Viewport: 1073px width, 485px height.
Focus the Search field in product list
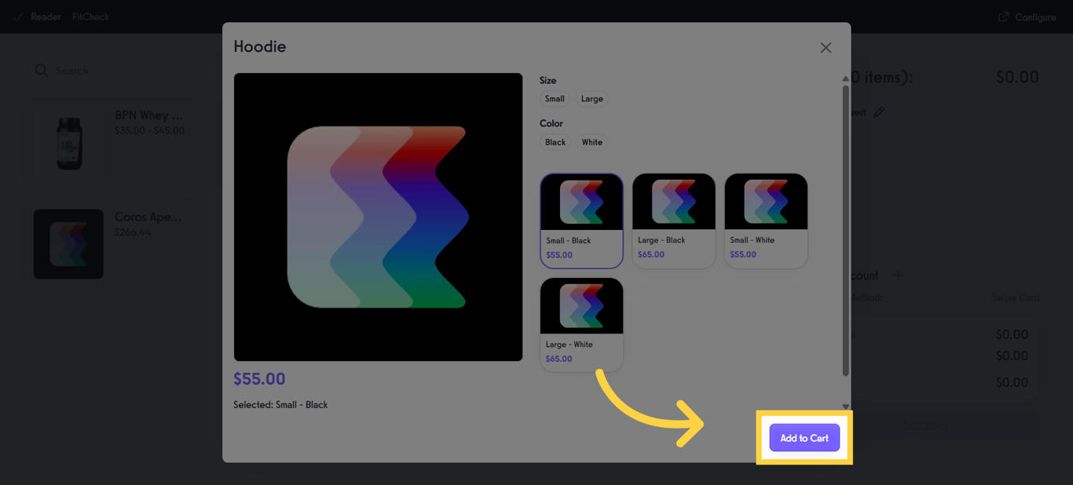[118, 71]
